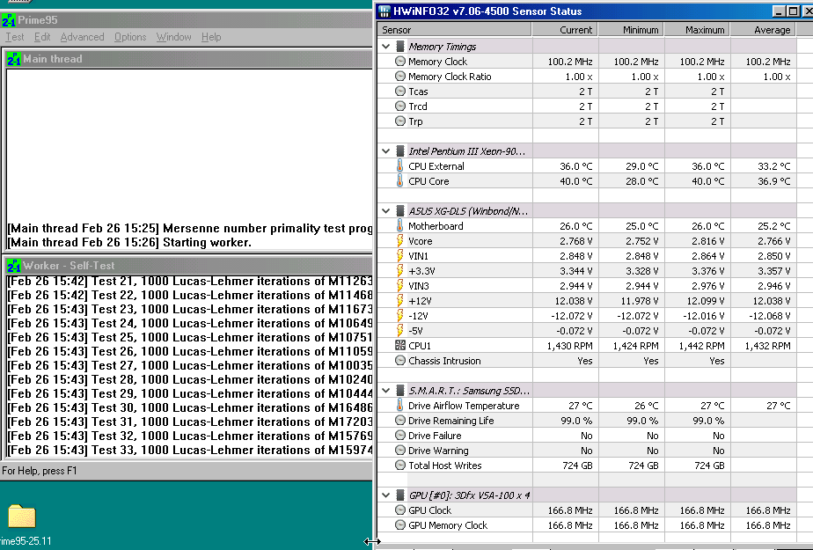
Task: Select the Test 21 Lucas-Lehmer log line
Action: tap(189, 281)
